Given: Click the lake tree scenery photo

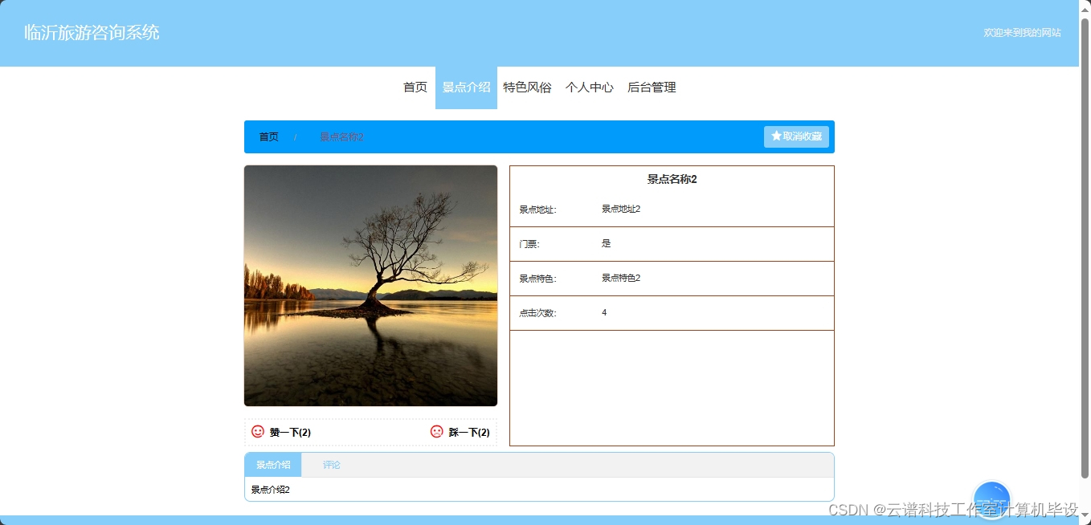Looking at the screenshot, I should (x=370, y=286).
